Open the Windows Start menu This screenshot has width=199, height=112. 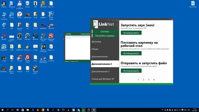click(2, 110)
